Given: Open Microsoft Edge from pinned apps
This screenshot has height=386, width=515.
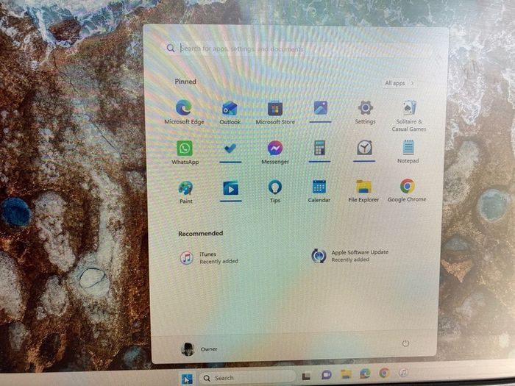Looking at the screenshot, I should click(184, 112).
